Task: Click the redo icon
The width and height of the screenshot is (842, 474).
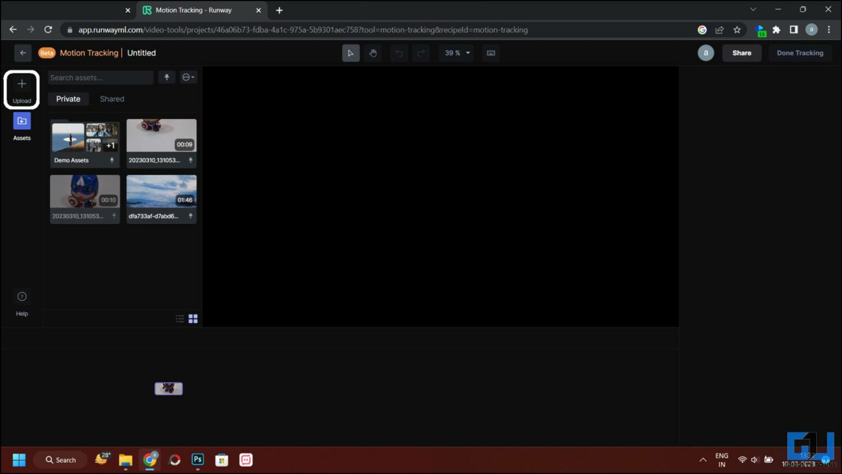Action: (421, 53)
